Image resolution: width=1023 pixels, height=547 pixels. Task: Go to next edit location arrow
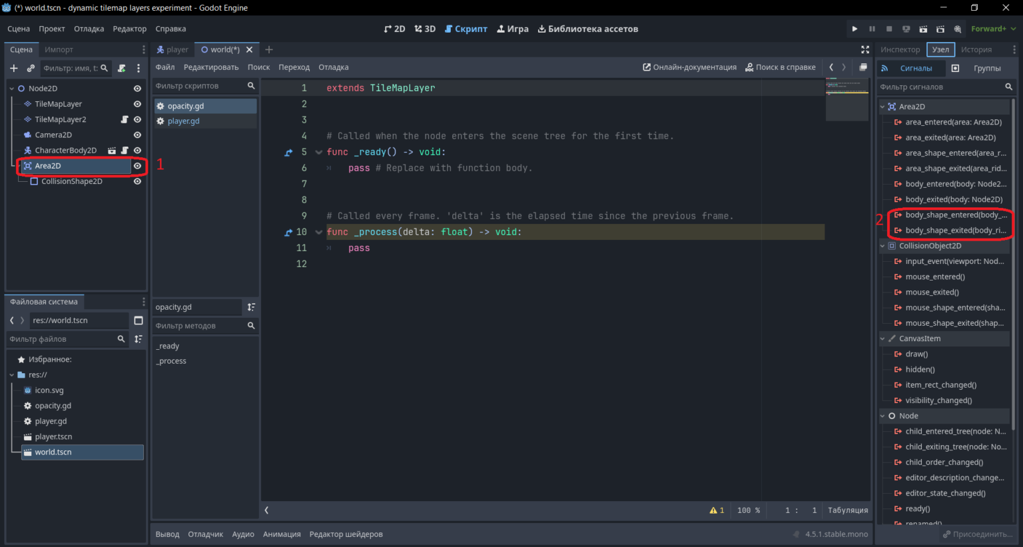[844, 67]
